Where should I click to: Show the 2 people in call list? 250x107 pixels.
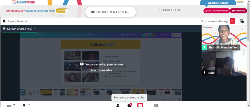tap(18, 21)
